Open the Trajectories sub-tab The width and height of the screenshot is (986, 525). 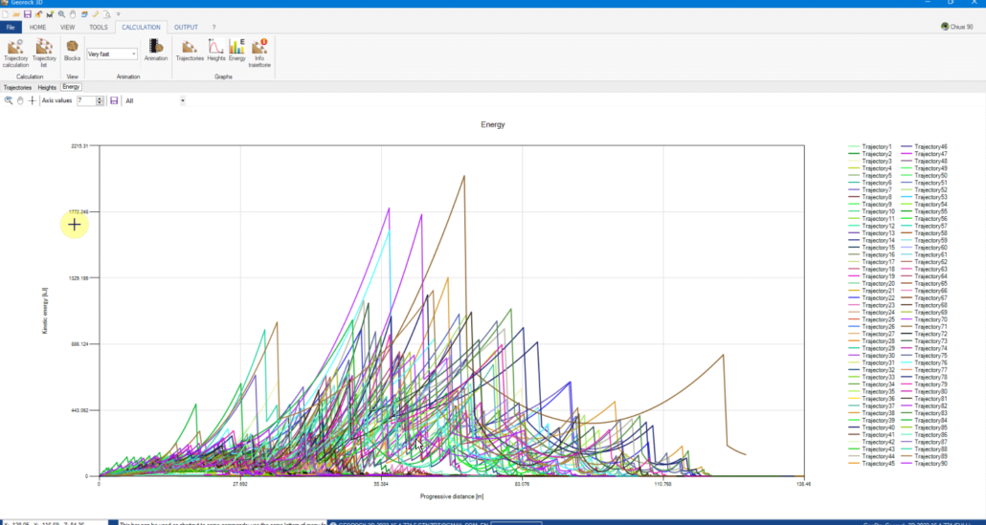point(17,87)
